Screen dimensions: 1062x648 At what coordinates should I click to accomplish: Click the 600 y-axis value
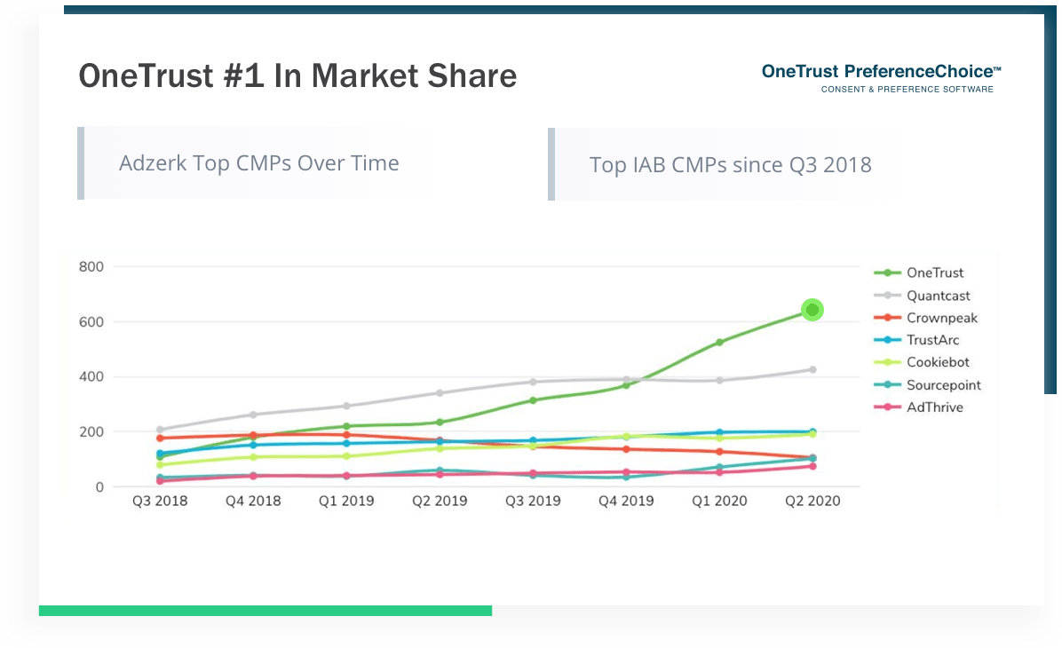point(91,322)
